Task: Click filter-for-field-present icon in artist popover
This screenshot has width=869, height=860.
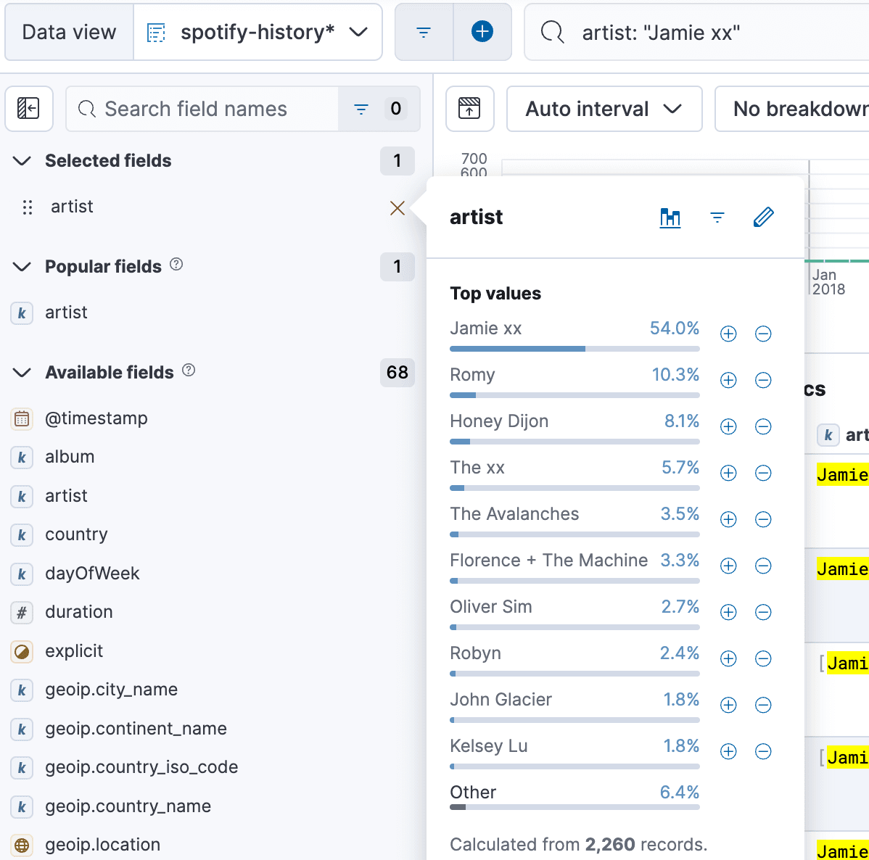Action: click(x=717, y=218)
